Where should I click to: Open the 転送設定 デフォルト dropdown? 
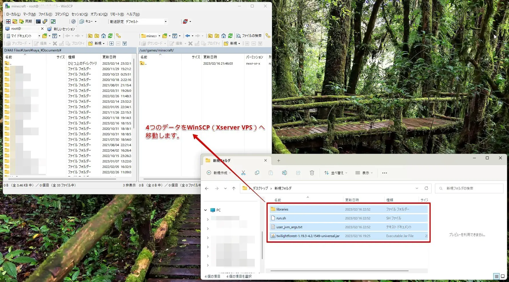[x=146, y=21]
